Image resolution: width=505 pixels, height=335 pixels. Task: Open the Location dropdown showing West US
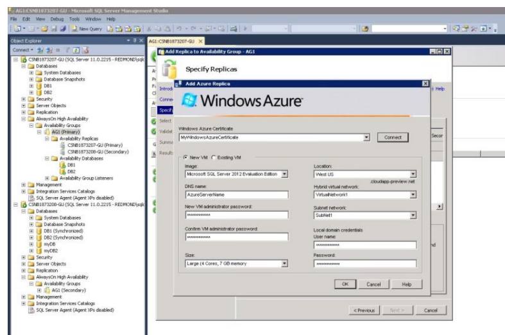(413, 175)
